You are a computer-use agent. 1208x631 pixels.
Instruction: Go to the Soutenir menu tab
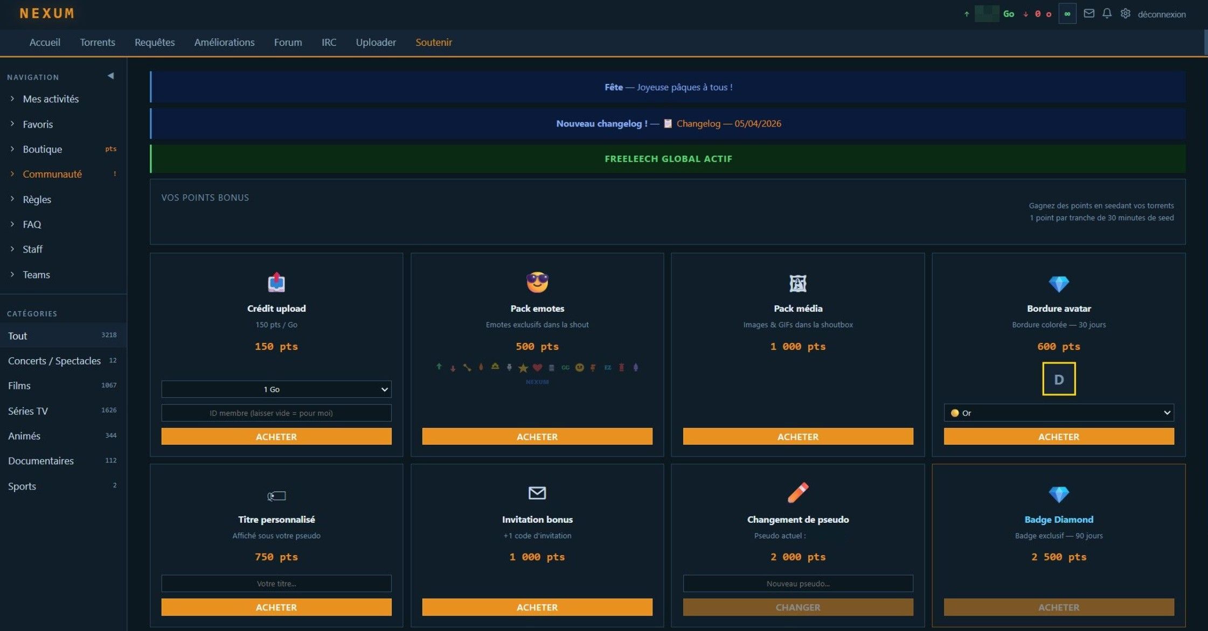pyautogui.click(x=434, y=42)
